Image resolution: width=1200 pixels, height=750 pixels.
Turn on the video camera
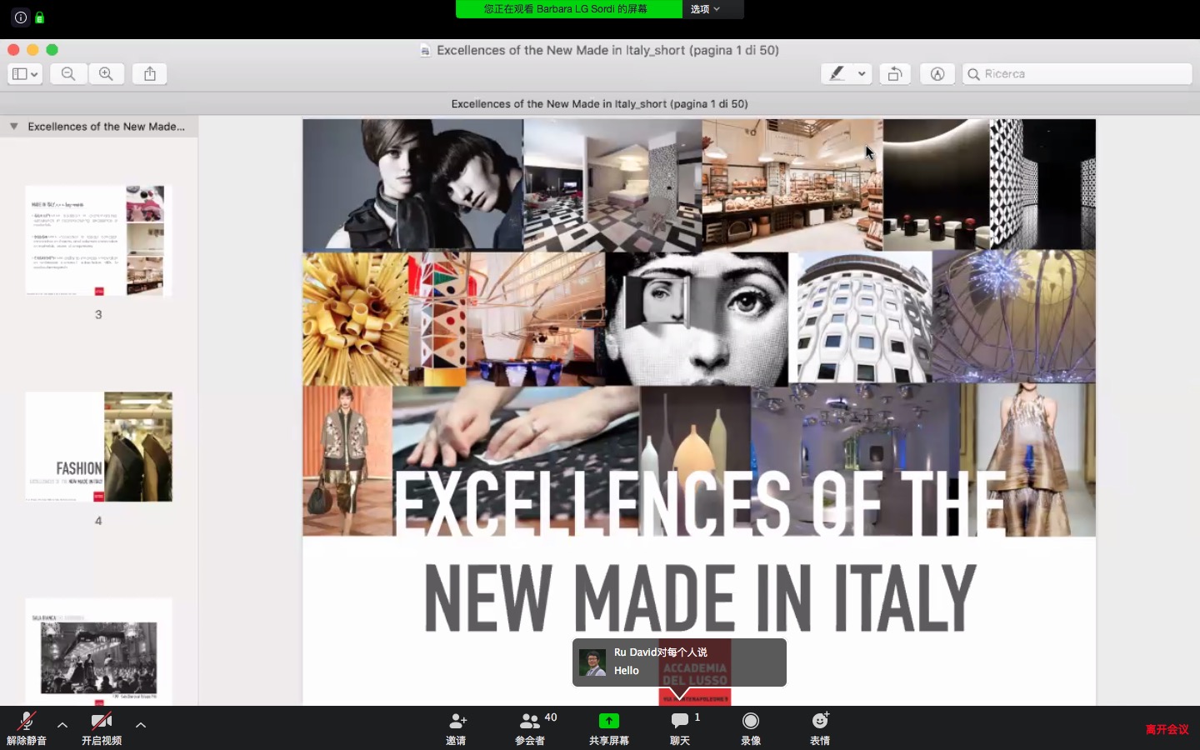coord(102,727)
